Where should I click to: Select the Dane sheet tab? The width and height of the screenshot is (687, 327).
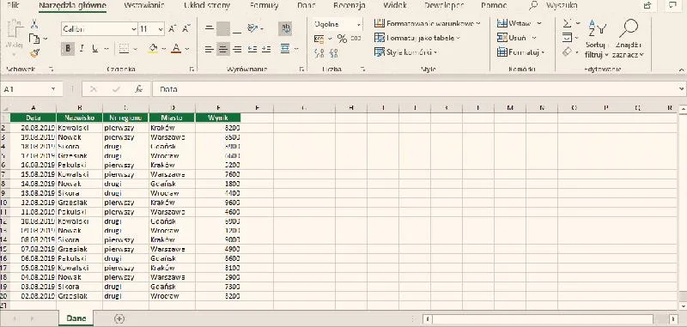tap(76, 318)
